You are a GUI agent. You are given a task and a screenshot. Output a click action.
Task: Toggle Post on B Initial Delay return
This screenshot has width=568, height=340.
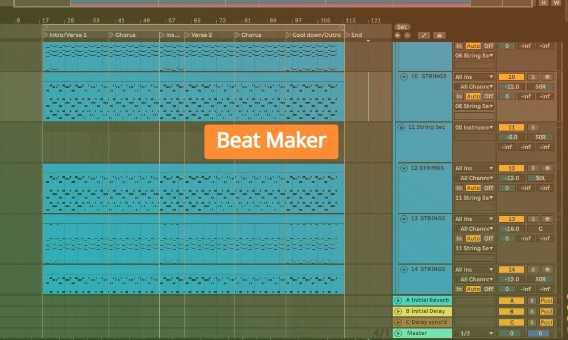point(546,312)
